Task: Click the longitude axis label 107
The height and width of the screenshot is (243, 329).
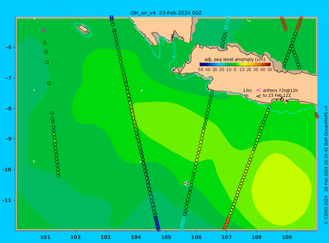Action: click(x=227, y=237)
